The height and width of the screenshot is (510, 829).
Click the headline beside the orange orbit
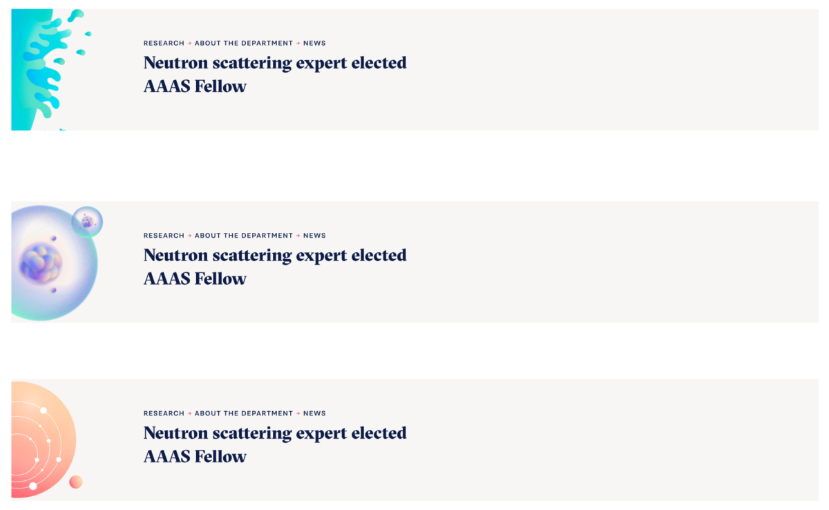[x=275, y=444]
